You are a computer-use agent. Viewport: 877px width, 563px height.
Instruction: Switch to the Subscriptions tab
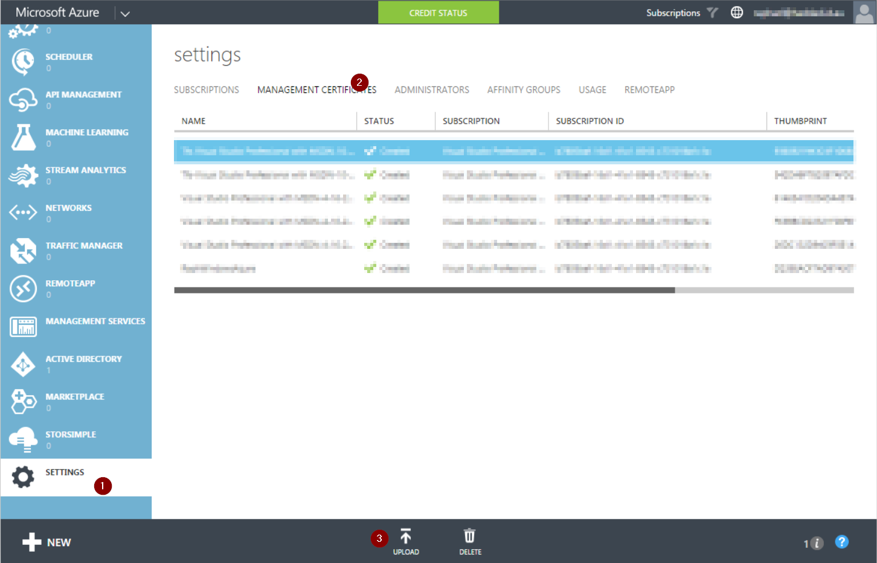(207, 89)
